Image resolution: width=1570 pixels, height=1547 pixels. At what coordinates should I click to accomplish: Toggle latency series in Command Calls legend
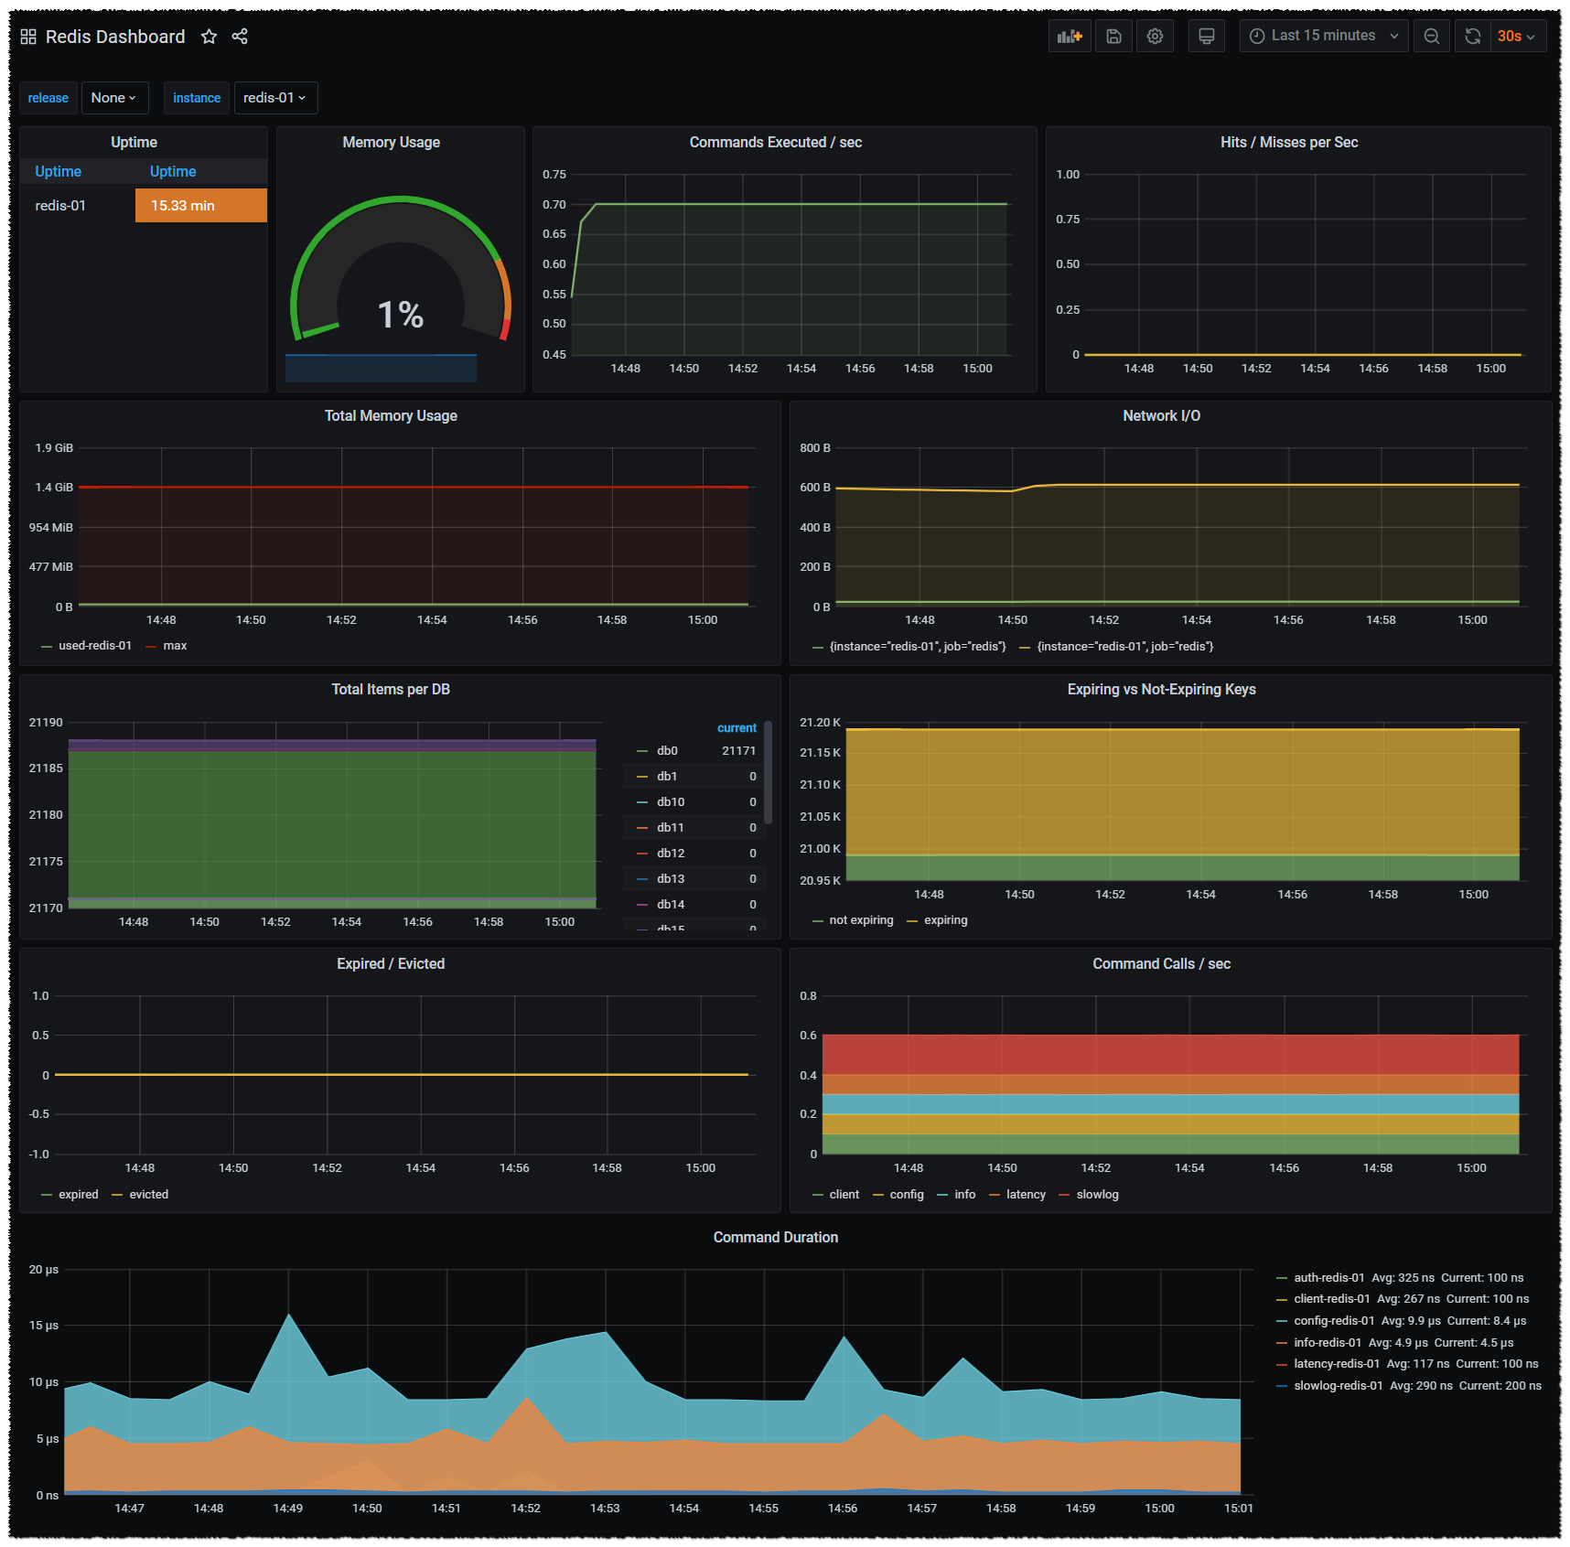click(1026, 1195)
